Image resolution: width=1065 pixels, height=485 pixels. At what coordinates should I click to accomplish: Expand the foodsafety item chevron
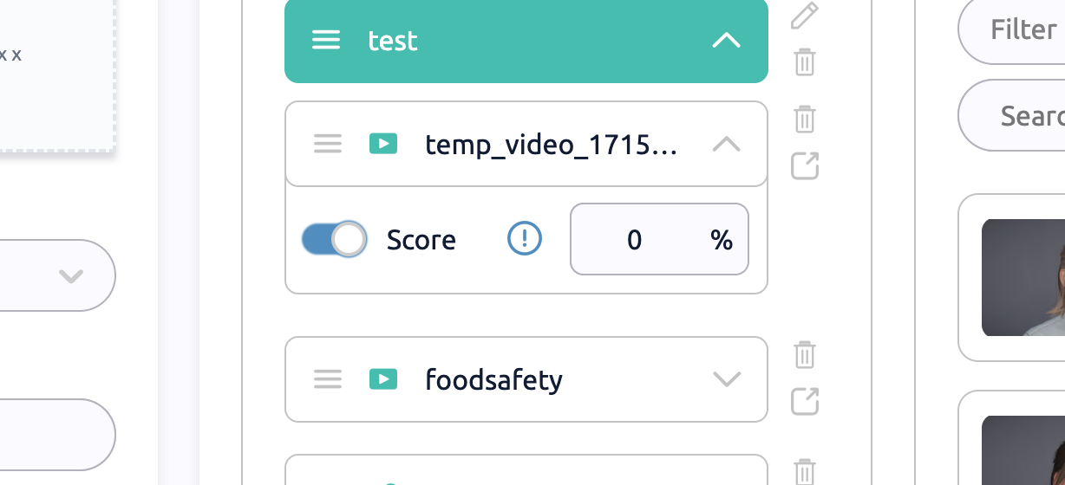(x=726, y=379)
